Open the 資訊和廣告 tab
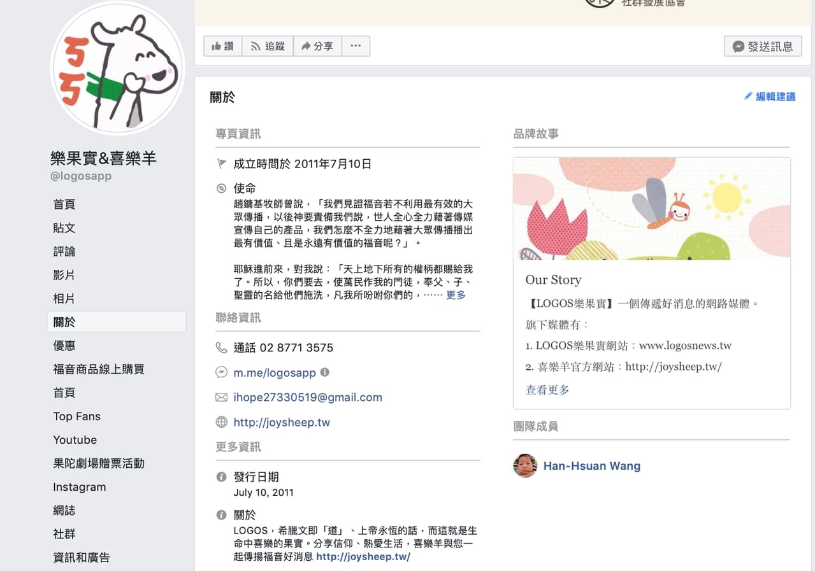This screenshot has height=571, width=815. 82,558
